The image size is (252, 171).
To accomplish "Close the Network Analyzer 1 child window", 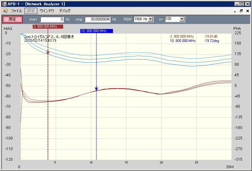I will tap(247, 11).
